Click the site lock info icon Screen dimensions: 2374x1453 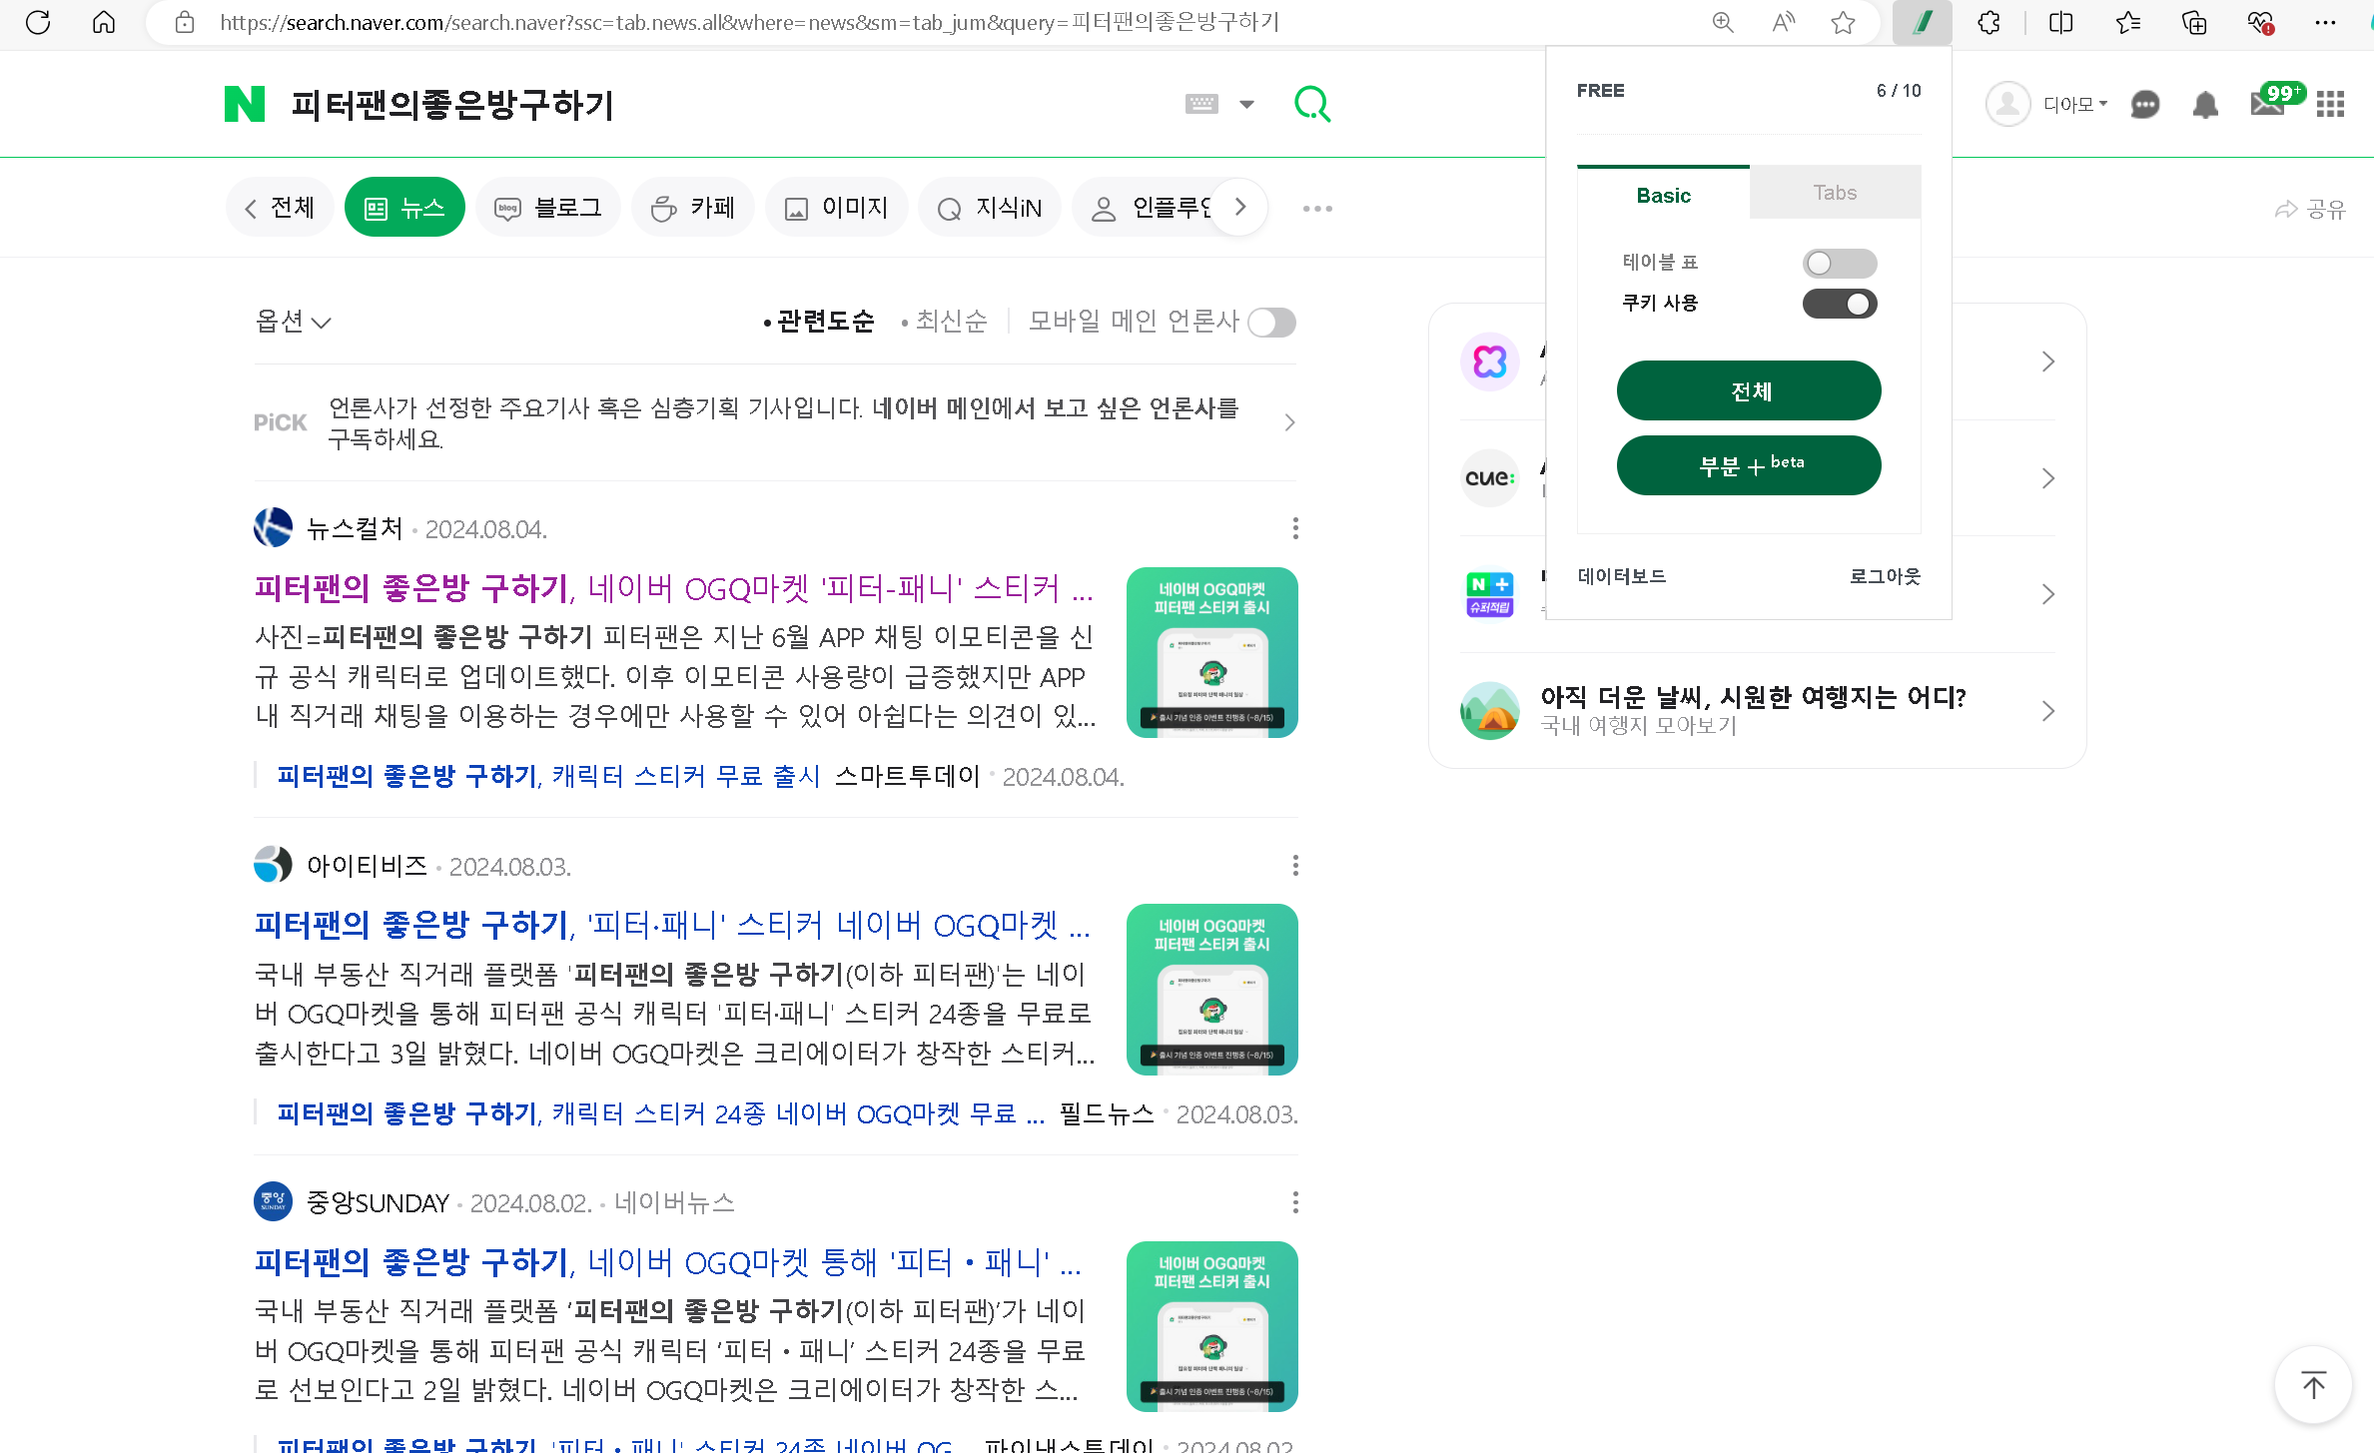point(185,22)
